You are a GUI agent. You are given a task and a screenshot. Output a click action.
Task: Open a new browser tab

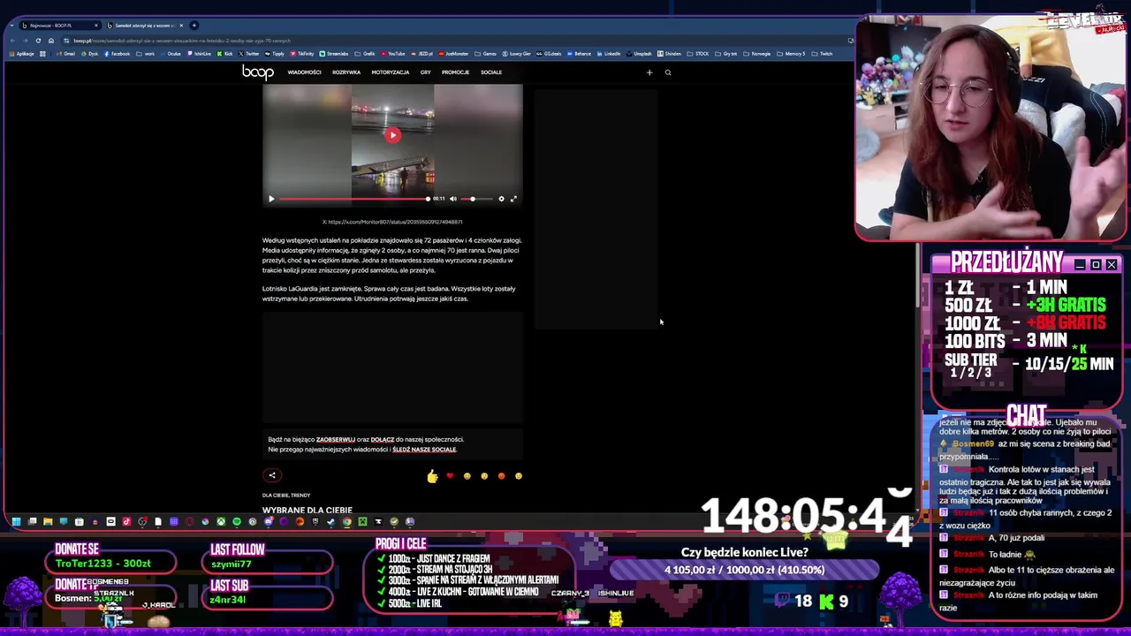195,26
